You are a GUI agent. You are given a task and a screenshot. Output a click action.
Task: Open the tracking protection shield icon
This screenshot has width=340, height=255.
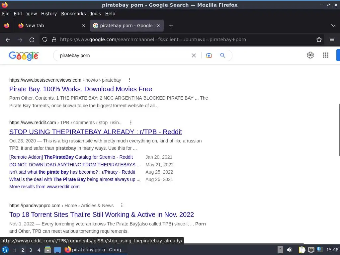click(45, 40)
